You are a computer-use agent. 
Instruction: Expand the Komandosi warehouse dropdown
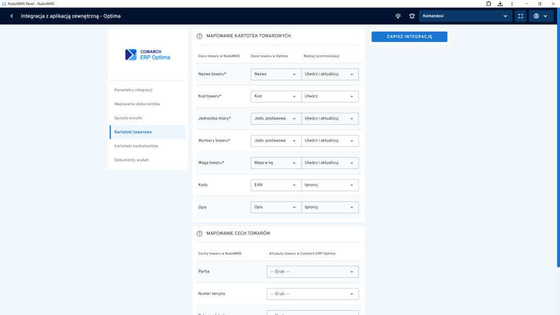pos(465,16)
